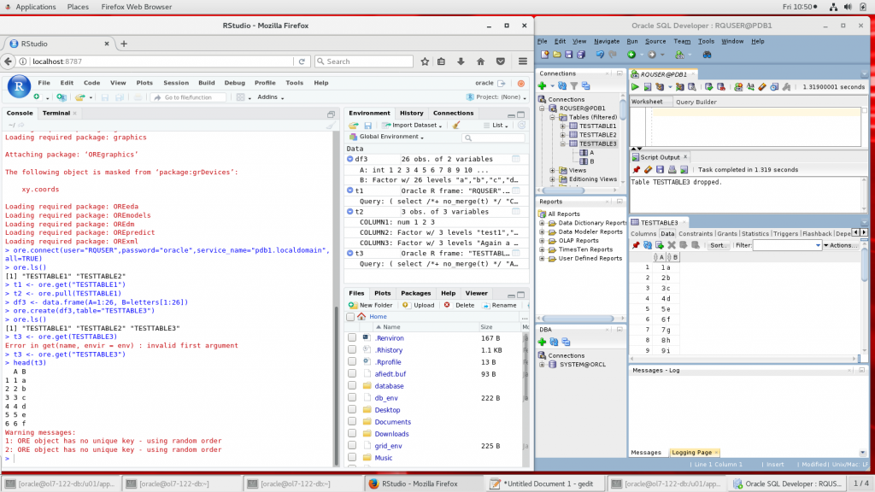Open Navigate menu in SQL Developer
875x492 pixels.
607,41
